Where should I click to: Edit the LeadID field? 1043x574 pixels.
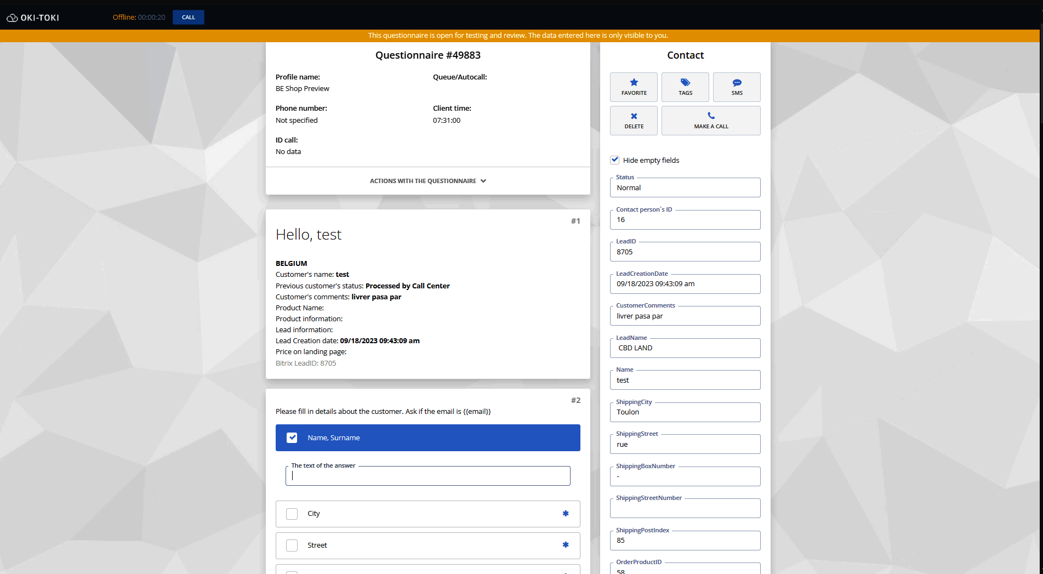685,252
